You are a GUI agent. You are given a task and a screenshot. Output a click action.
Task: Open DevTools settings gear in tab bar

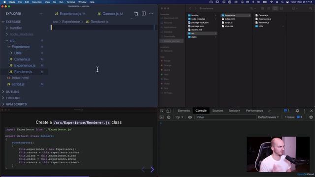297,111
